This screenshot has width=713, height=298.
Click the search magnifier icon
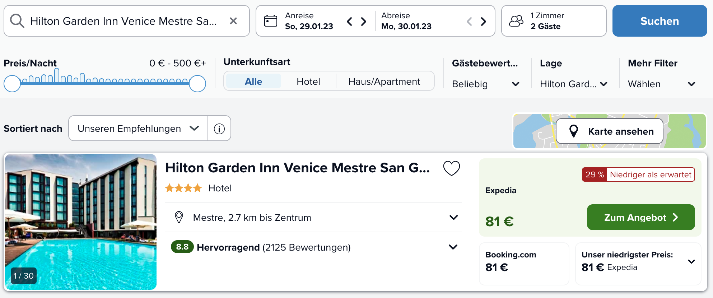pyautogui.click(x=17, y=21)
